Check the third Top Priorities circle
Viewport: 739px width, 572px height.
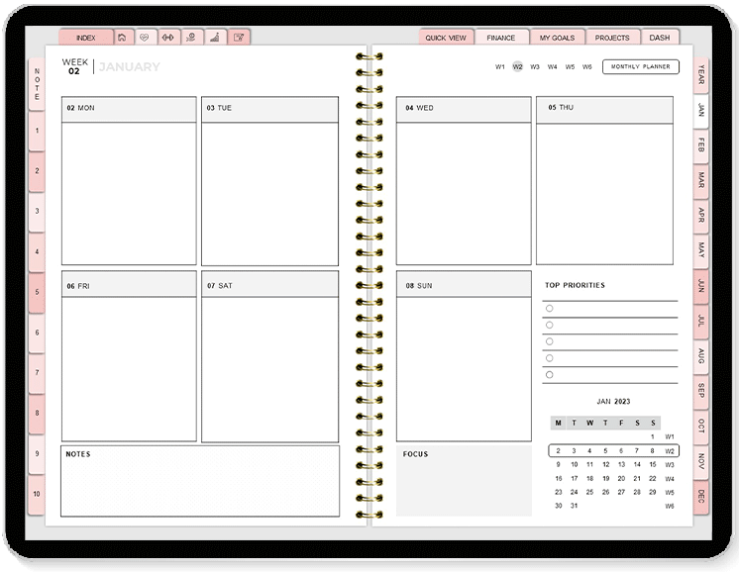pos(550,341)
